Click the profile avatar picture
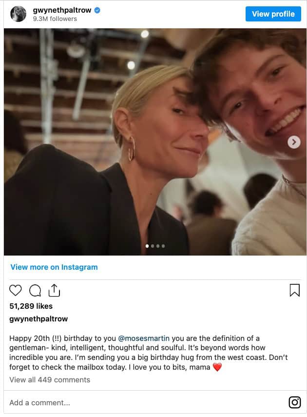 (19, 14)
